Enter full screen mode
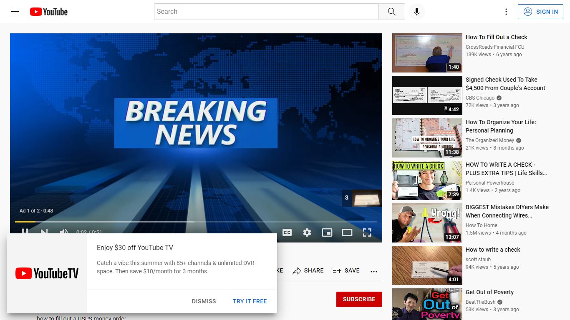 (x=367, y=232)
